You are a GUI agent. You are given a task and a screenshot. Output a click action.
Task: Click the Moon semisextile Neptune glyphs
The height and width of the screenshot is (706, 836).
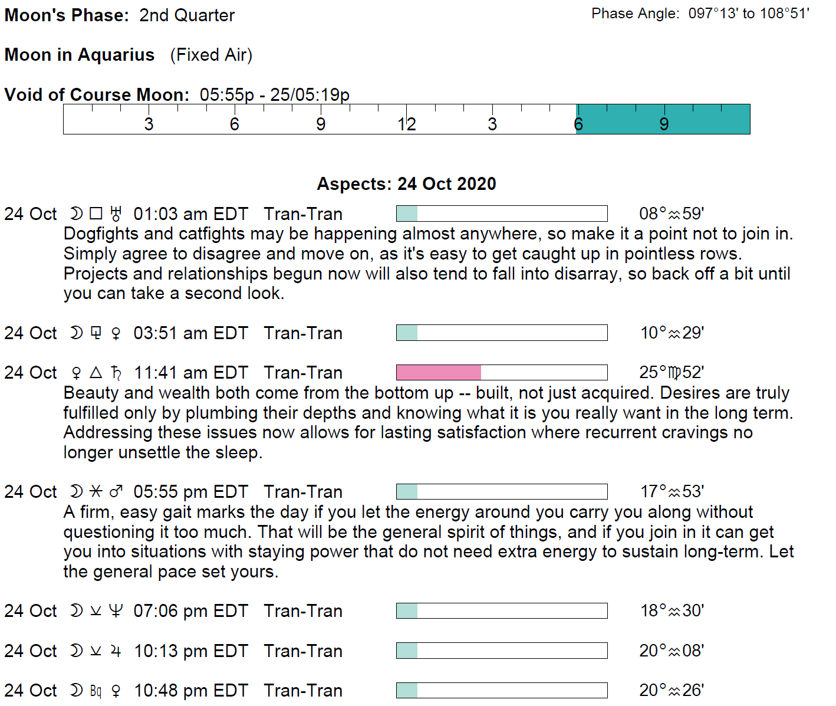pyautogui.click(x=96, y=611)
